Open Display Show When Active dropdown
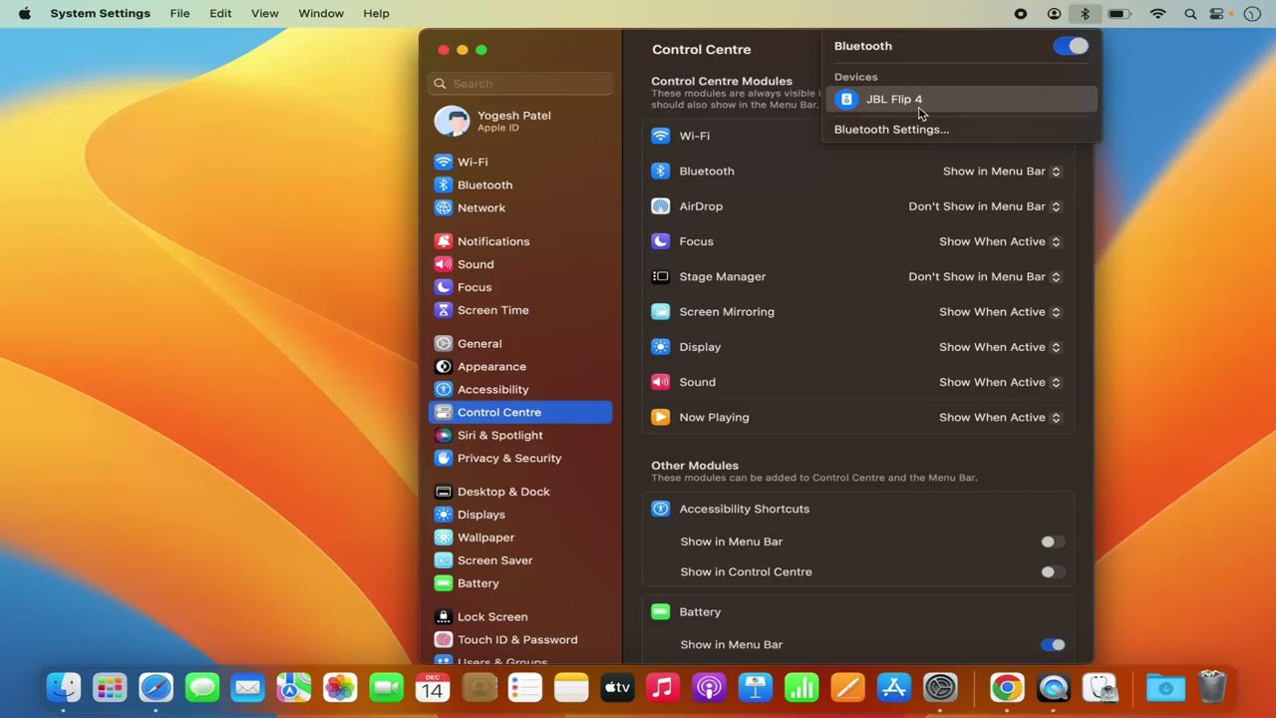The height and width of the screenshot is (718, 1276). [1000, 347]
